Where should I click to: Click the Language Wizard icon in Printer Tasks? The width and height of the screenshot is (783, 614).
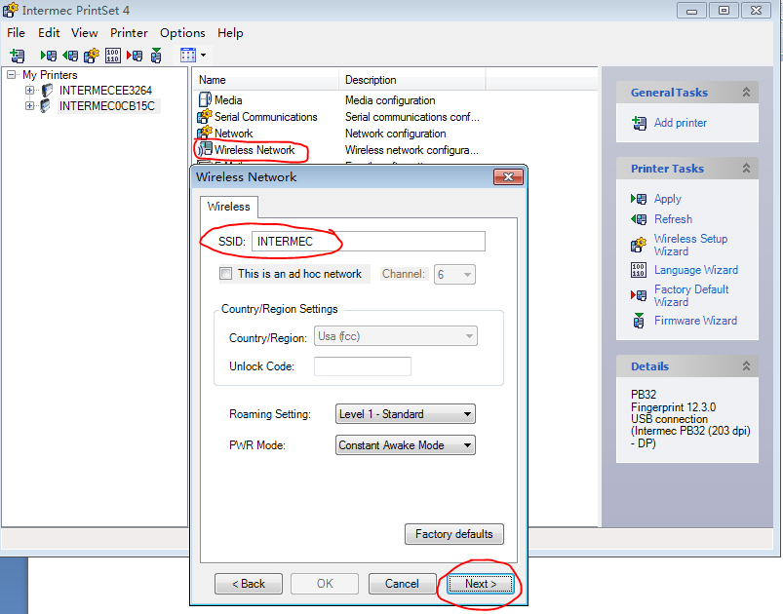point(639,270)
